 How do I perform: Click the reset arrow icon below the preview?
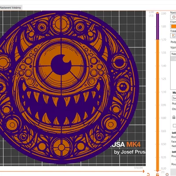[x=148, y=174]
